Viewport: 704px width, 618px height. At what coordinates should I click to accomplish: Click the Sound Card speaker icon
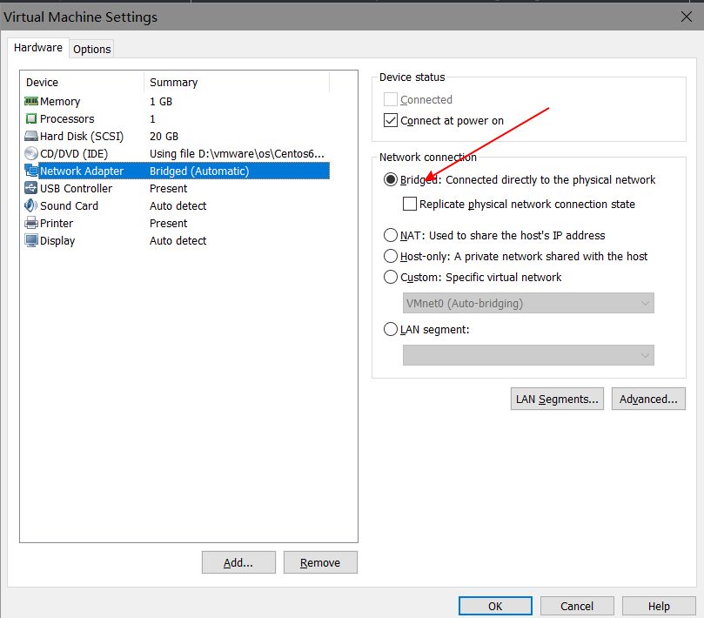point(31,205)
